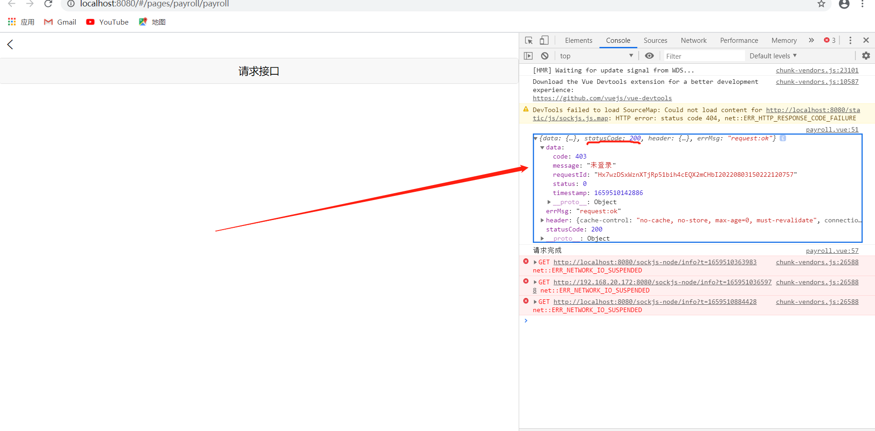Switch to the Console tab
The image size is (875, 431).
click(x=618, y=41)
